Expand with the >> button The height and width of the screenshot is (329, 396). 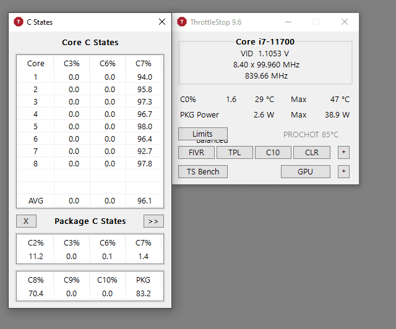(x=153, y=221)
